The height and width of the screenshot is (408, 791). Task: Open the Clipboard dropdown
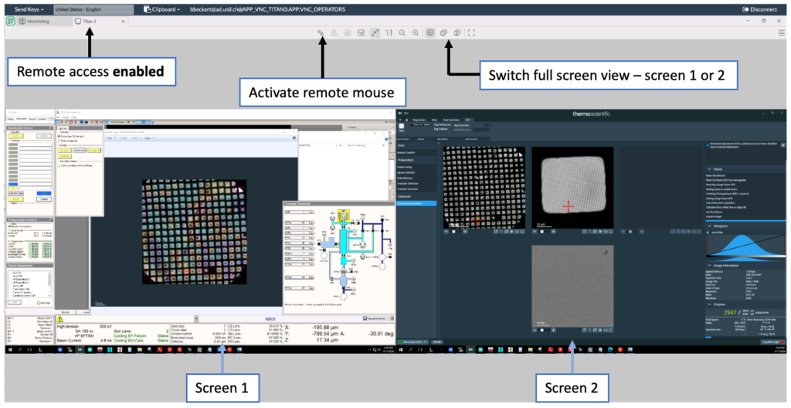point(162,9)
